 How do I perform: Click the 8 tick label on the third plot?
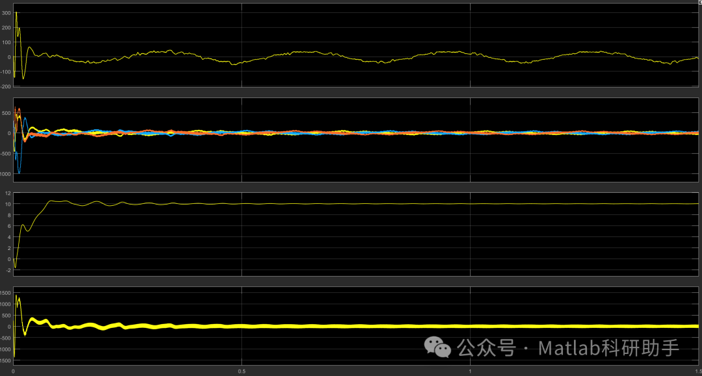(9, 215)
